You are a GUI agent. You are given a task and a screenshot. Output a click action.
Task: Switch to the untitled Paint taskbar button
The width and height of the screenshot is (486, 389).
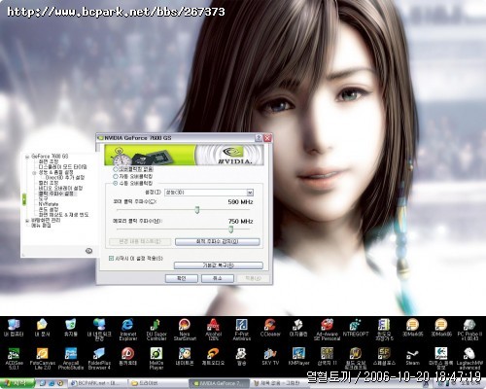(x=279, y=383)
